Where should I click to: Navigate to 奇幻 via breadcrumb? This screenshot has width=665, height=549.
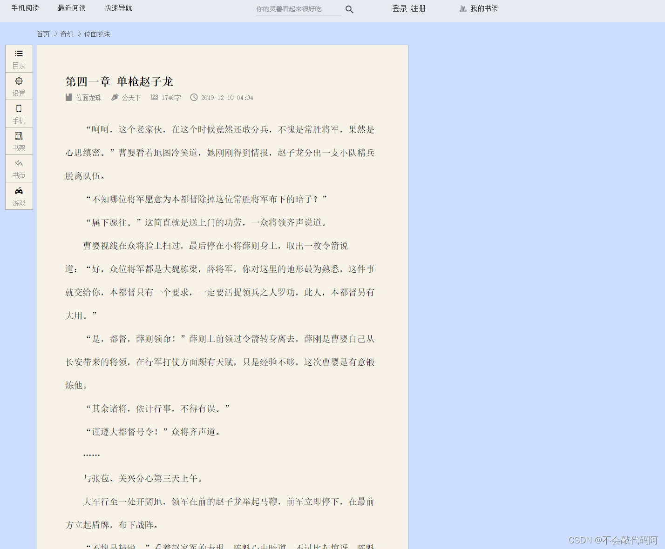(x=67, y=33)
